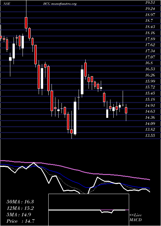
Task: Click the tall white candle rising from 13.6
Action: tap(75, 118)
